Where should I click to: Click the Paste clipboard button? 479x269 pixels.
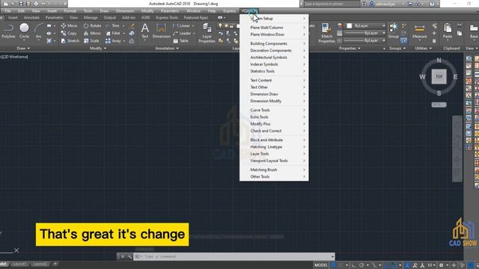point(448,31)
